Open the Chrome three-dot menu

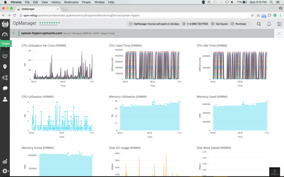(280, 15)
